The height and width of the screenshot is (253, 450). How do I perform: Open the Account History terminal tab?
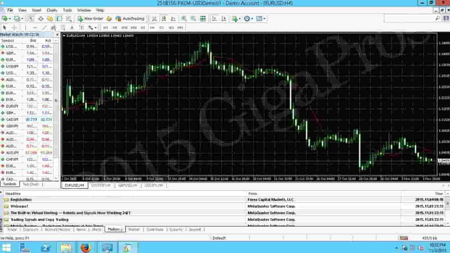pos(57,229)
